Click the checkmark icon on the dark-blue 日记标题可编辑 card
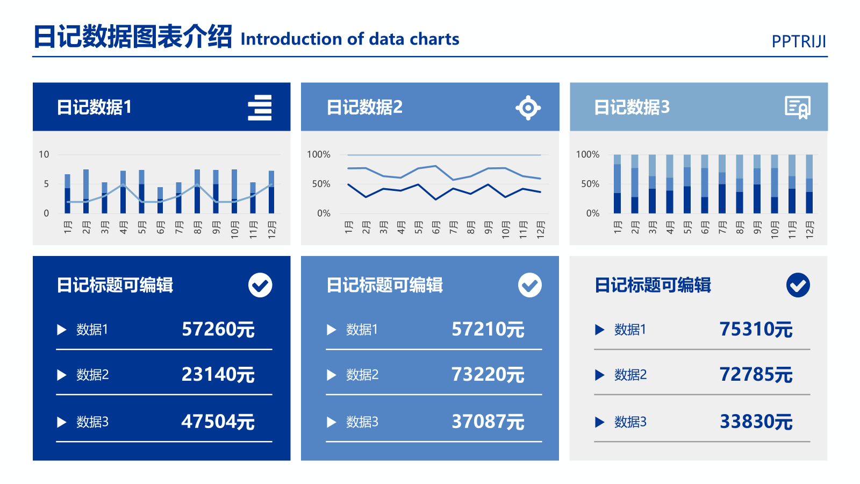This screenshot has width=860, height=484. [260, 285]
